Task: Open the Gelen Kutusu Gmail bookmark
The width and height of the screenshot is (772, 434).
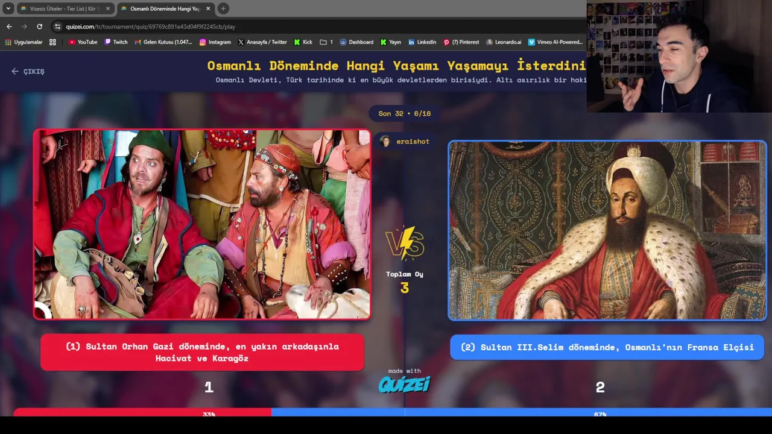Action: (163, 42)
